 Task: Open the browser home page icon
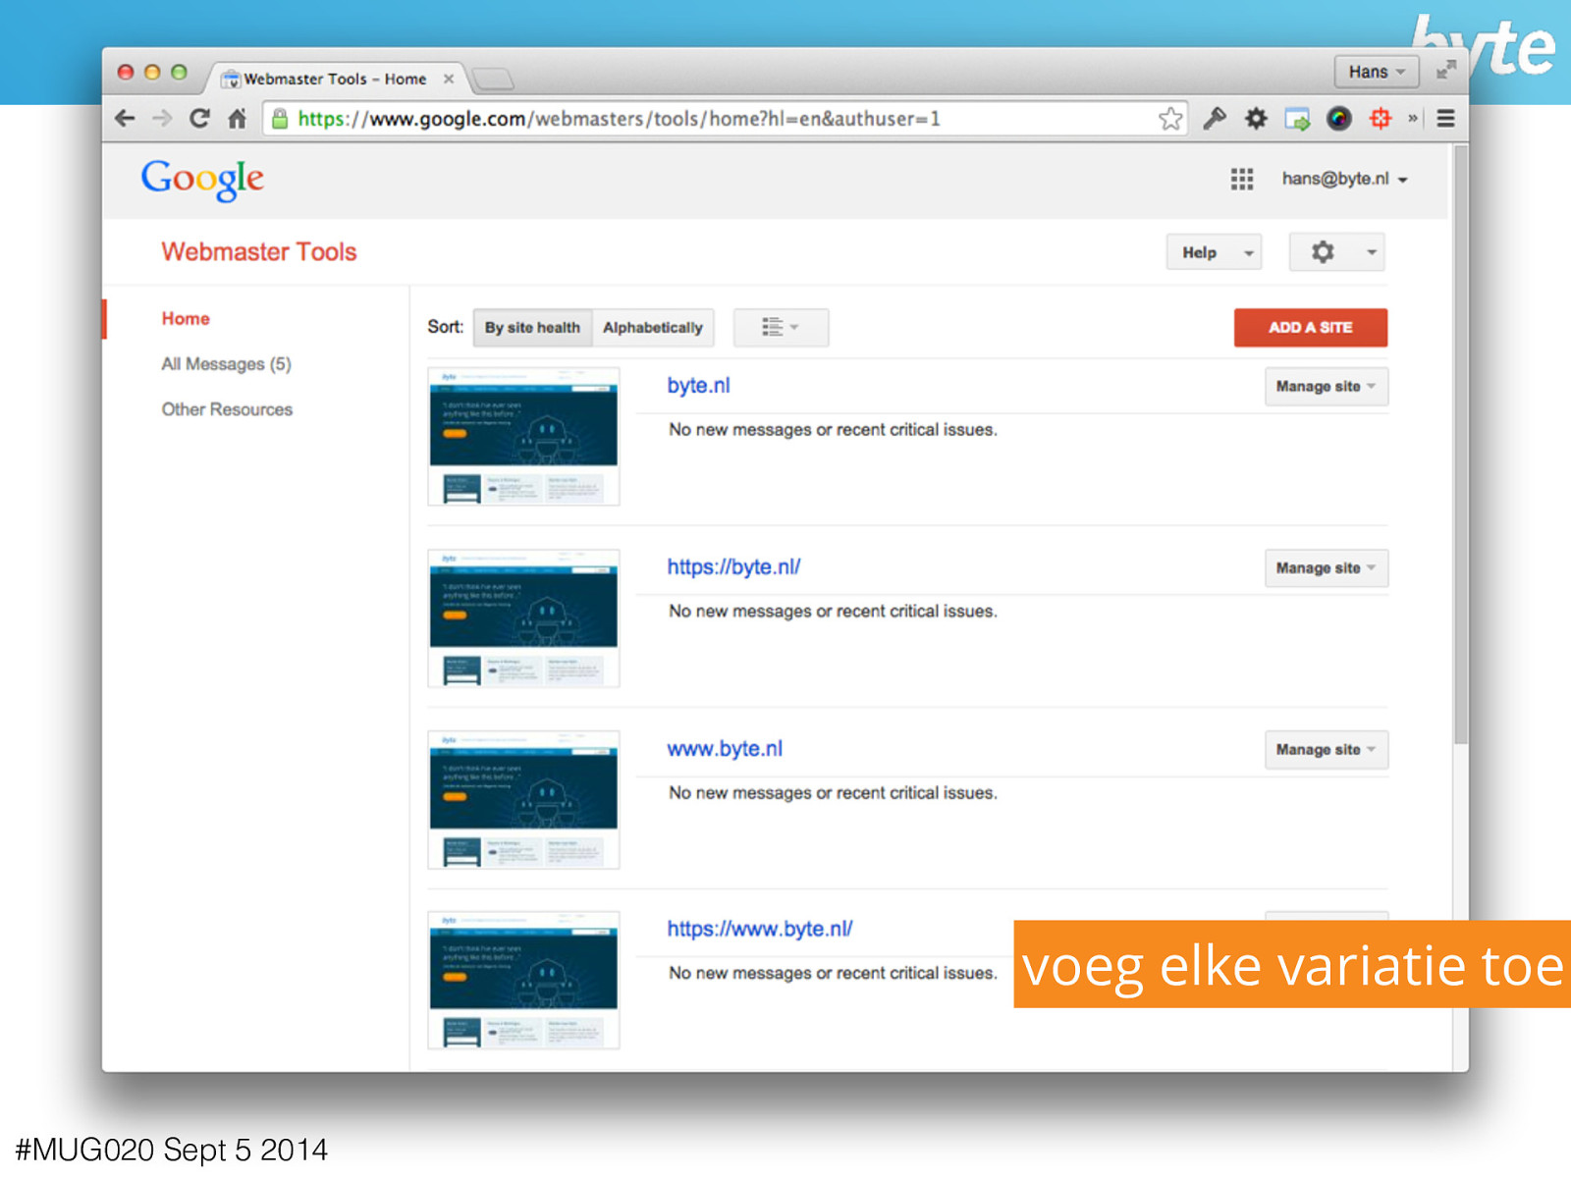[x=237, y=119]
